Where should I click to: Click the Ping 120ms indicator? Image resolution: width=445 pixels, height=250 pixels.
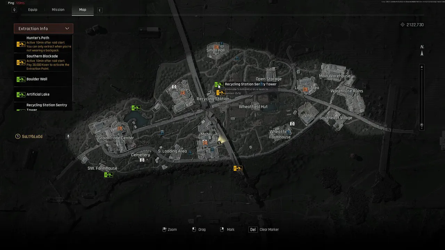[x=16, y=3]
